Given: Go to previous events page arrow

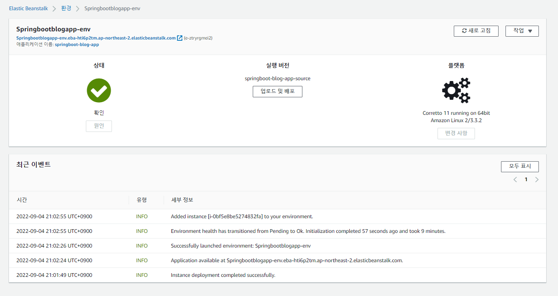Looking at the screenshot, I should [x=515, y=180].
